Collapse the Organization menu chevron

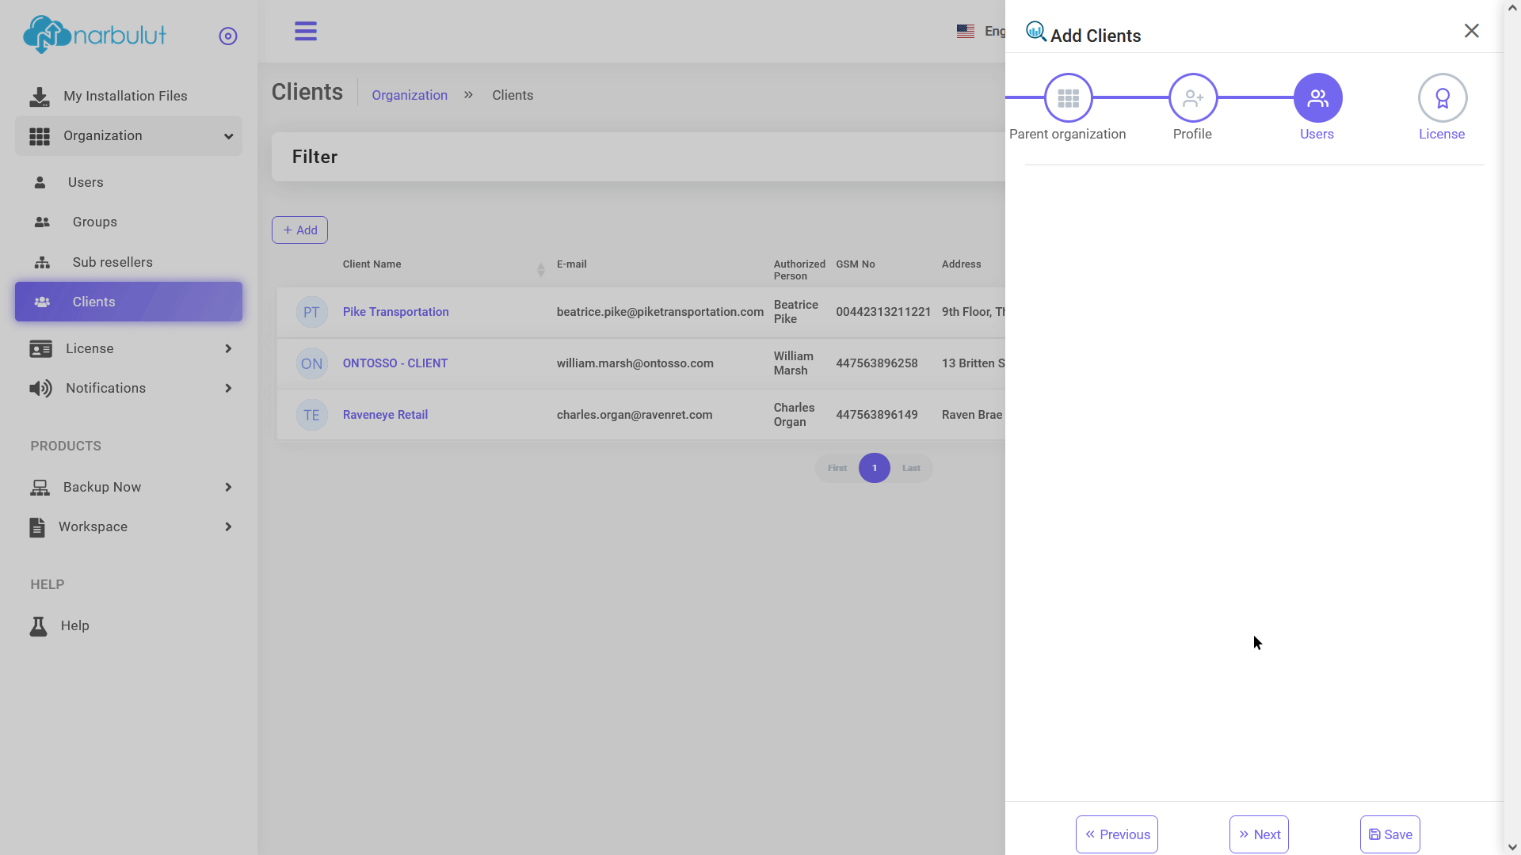click(228, 136)
